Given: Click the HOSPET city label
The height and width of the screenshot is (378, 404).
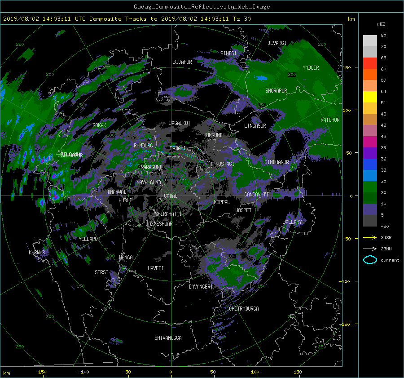Looking at the screenshot, I should click(243, 210).
